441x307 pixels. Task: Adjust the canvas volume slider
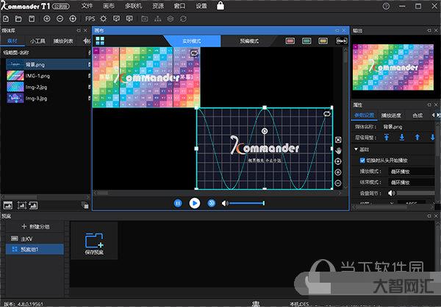[247, 203]
